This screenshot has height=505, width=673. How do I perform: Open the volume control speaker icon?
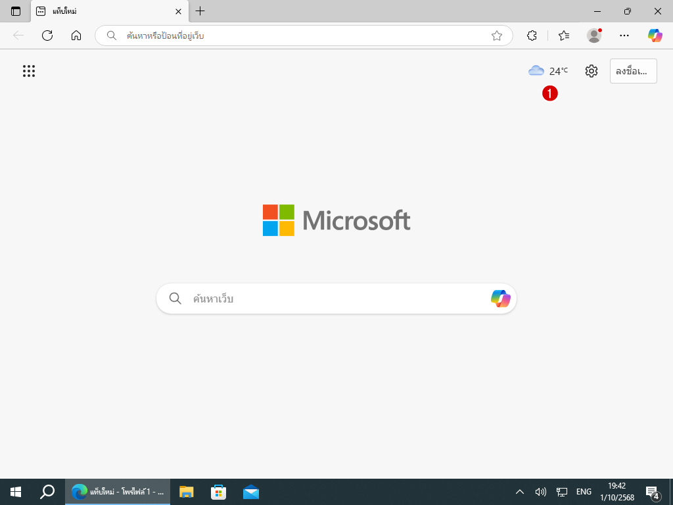541,492
